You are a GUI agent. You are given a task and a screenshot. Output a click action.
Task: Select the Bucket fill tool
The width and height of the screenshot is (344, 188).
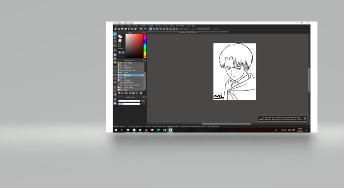(x=115, y=59)
